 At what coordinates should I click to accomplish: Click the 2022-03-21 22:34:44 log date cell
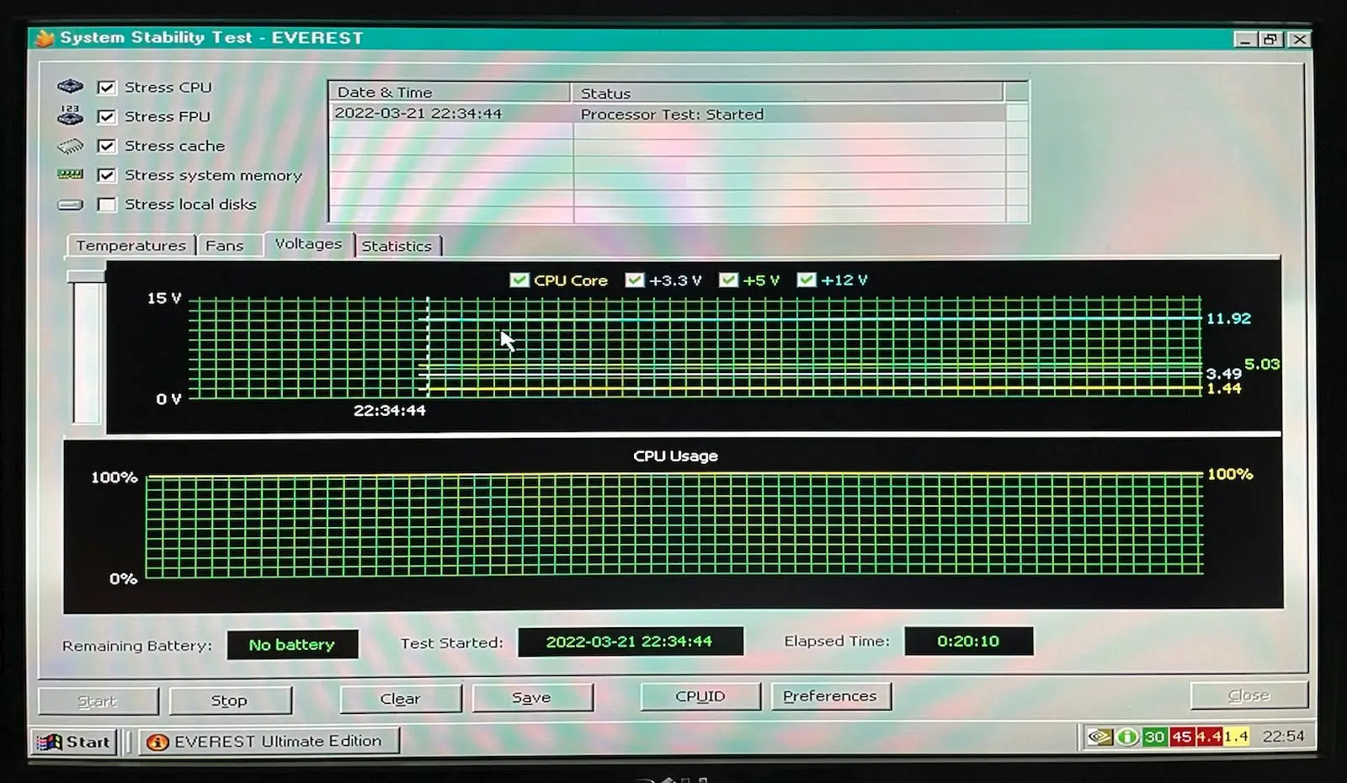tap(418, 114)
